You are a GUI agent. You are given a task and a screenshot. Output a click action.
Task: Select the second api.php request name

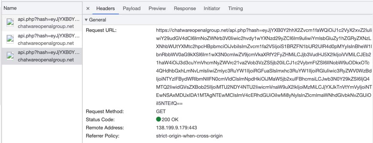point(48,36)
